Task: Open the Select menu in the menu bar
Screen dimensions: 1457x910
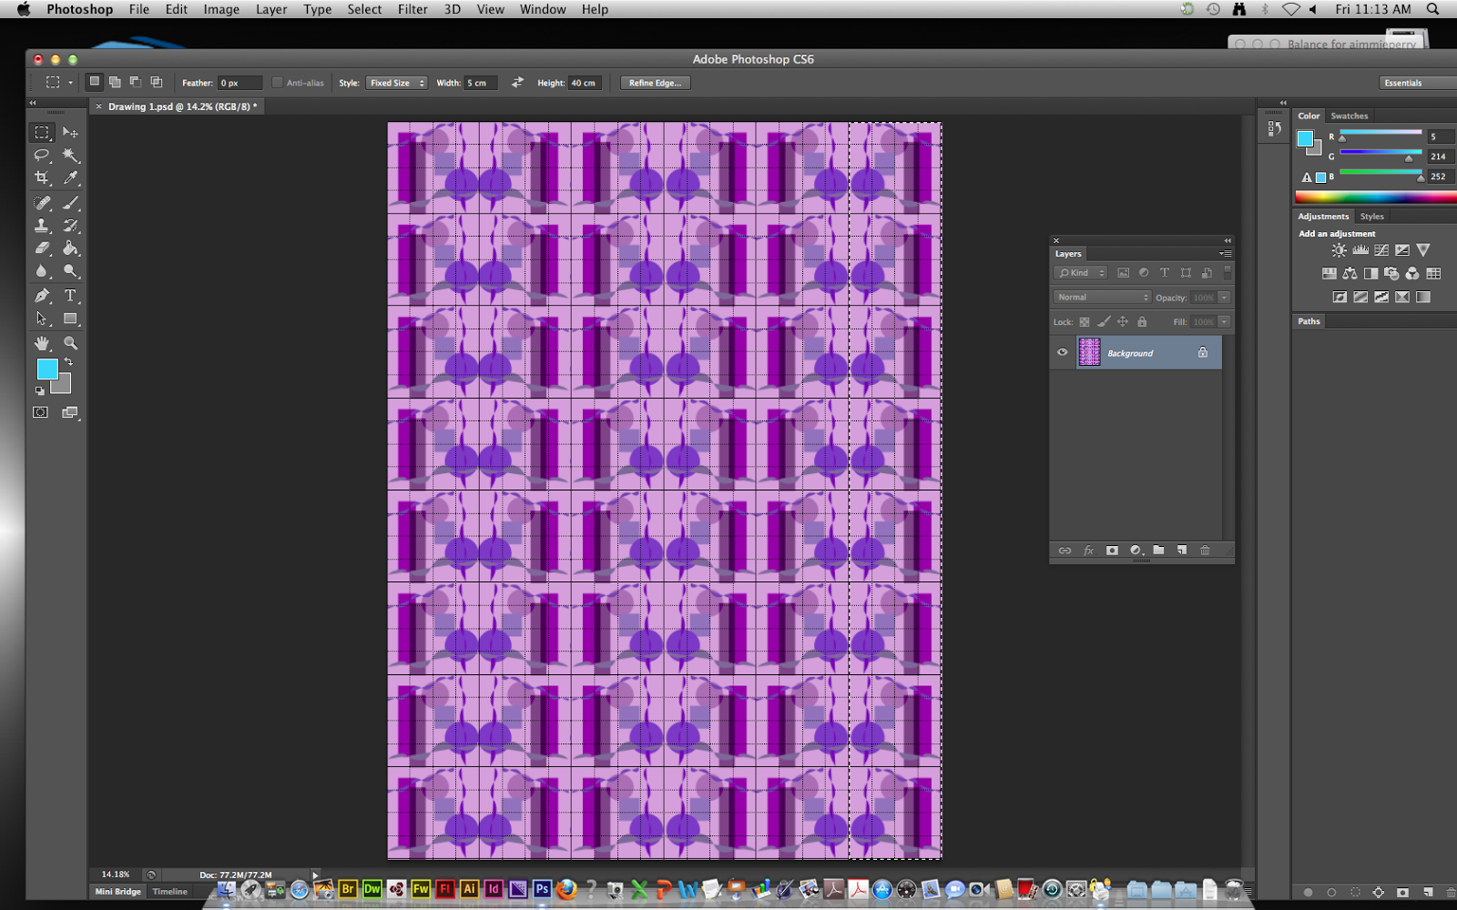Action: pyautogui.click(x=364, y=9)
